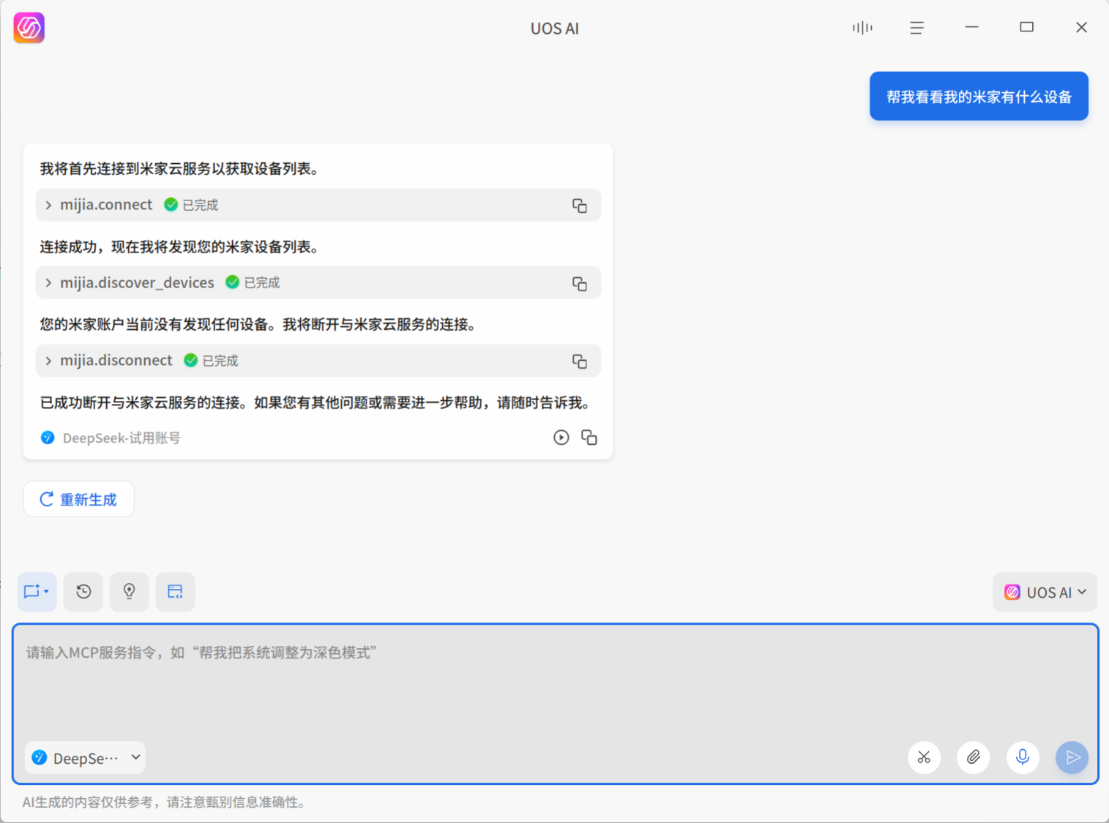The height and width of the screenshot is (823, 1109).
Task: Minimize the UOS AI window
Action: tap(972, 28)
